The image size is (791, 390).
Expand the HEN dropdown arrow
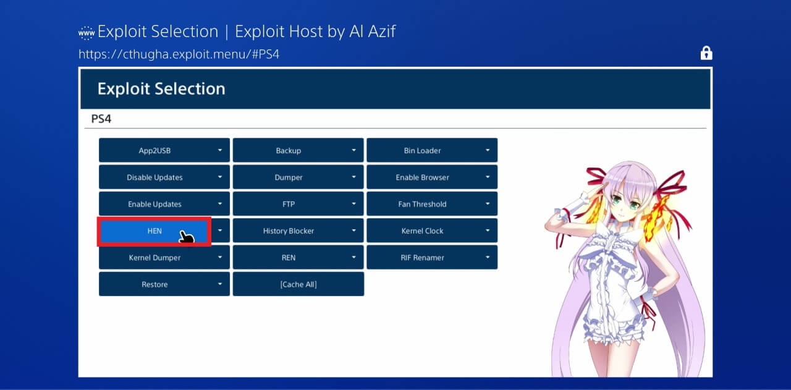click(x=220, y=231)
